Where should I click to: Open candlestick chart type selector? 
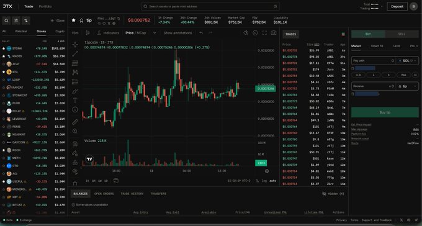pyautogui.click(x=88, y=33)
